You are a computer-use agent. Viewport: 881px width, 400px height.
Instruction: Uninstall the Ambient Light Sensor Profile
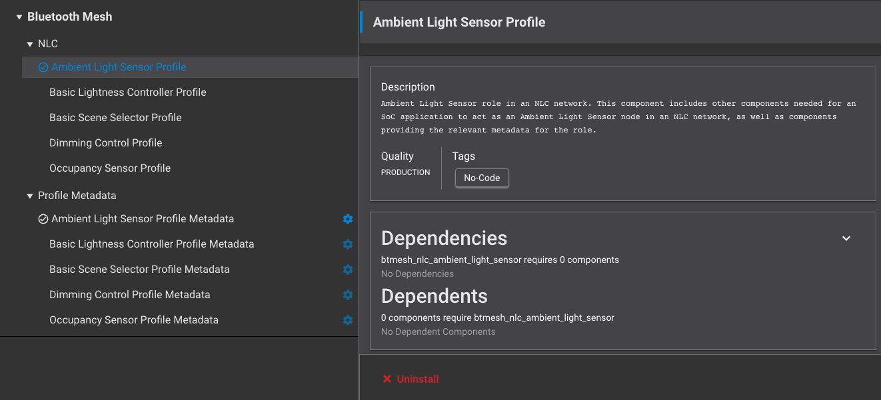pos(417,379)
